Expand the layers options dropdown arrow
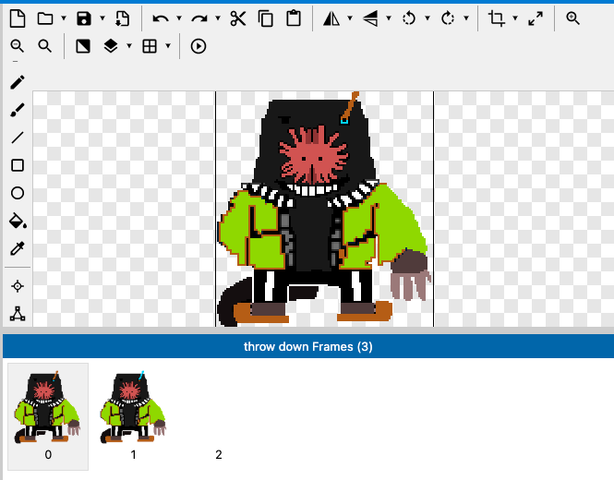This screenshot has width=614, height=480. point(129,46)
